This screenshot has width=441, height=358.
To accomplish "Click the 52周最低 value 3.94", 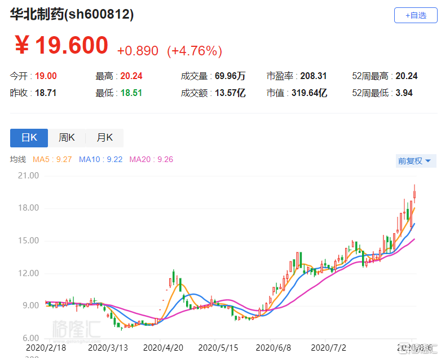I will coord(404,93).
